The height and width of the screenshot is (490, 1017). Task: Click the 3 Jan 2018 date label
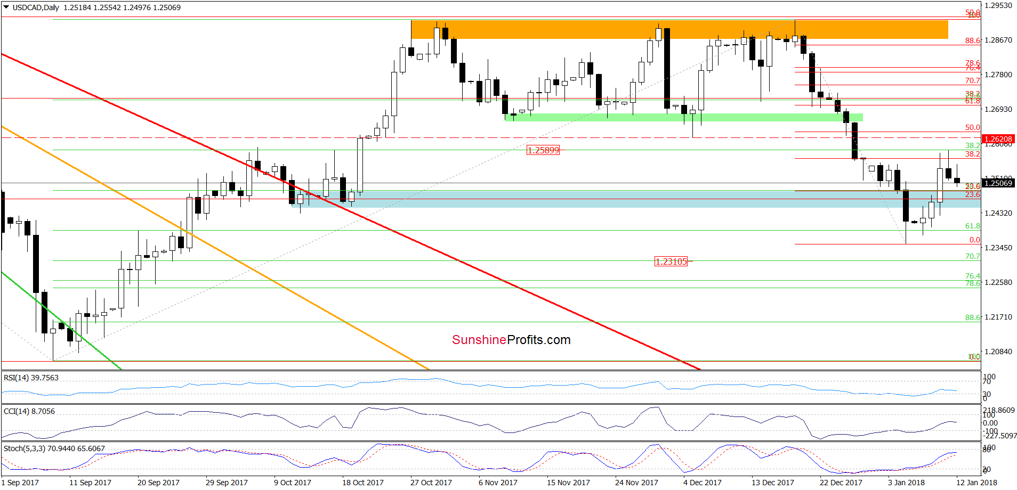point(906,483)
